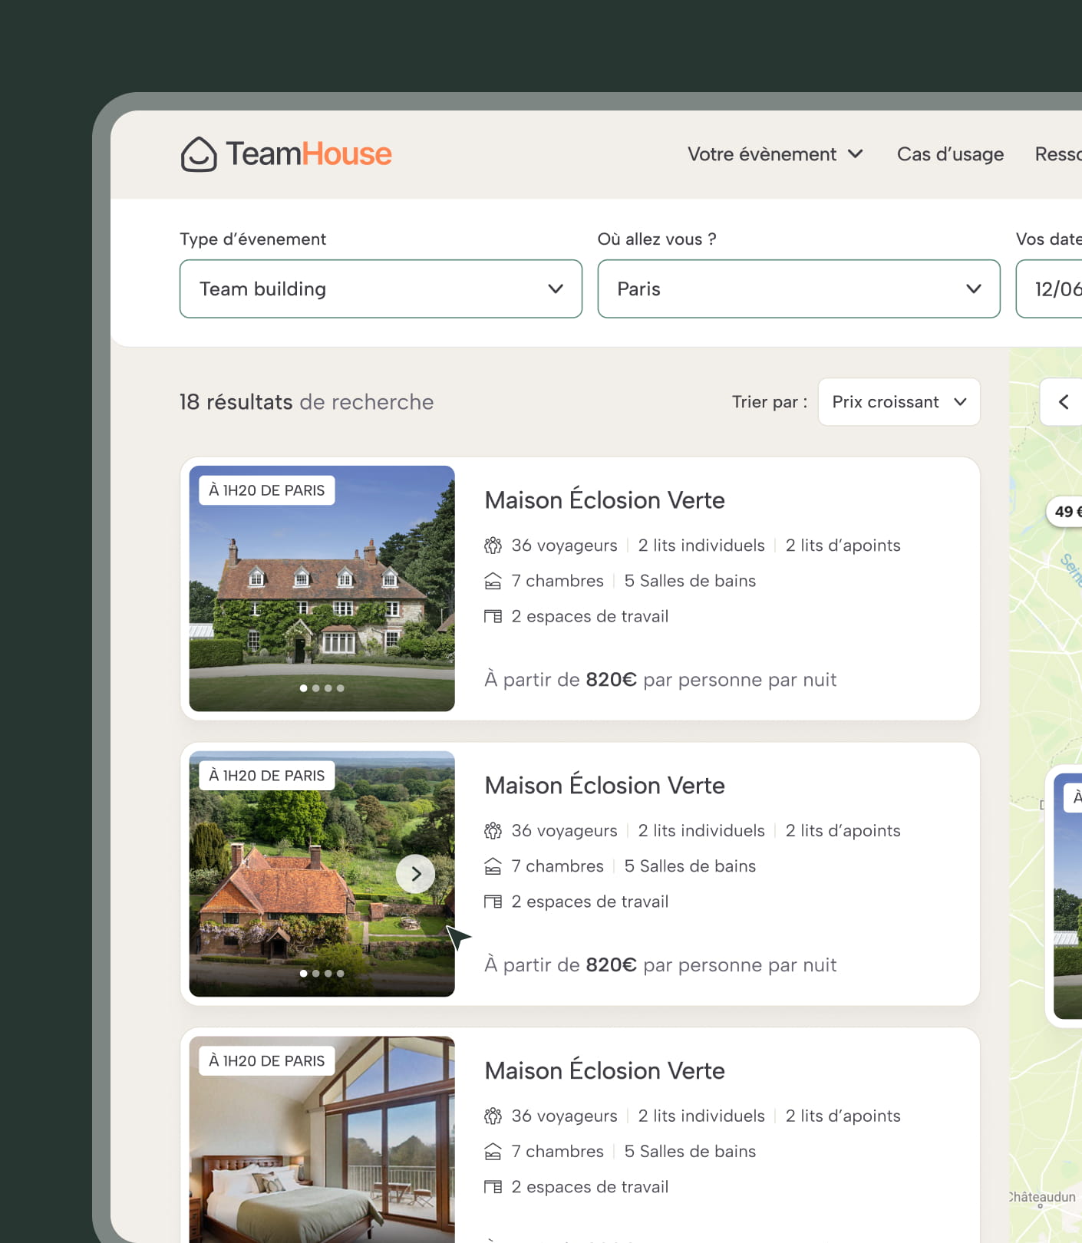Open first listing title "Maison Éclosion Verte"
Screen dimensions: 1082x1243
tap(605, 500)
